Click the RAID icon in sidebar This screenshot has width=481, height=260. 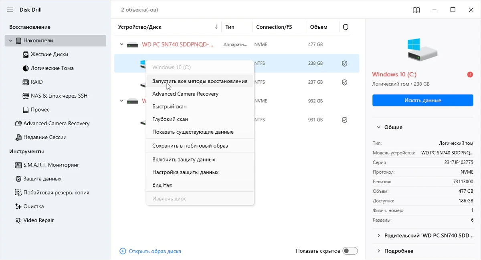[26, 82]
